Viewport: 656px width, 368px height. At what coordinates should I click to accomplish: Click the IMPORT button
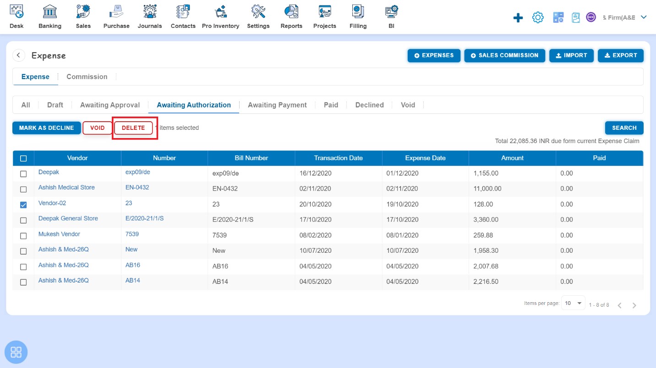[x=571, y=55]
